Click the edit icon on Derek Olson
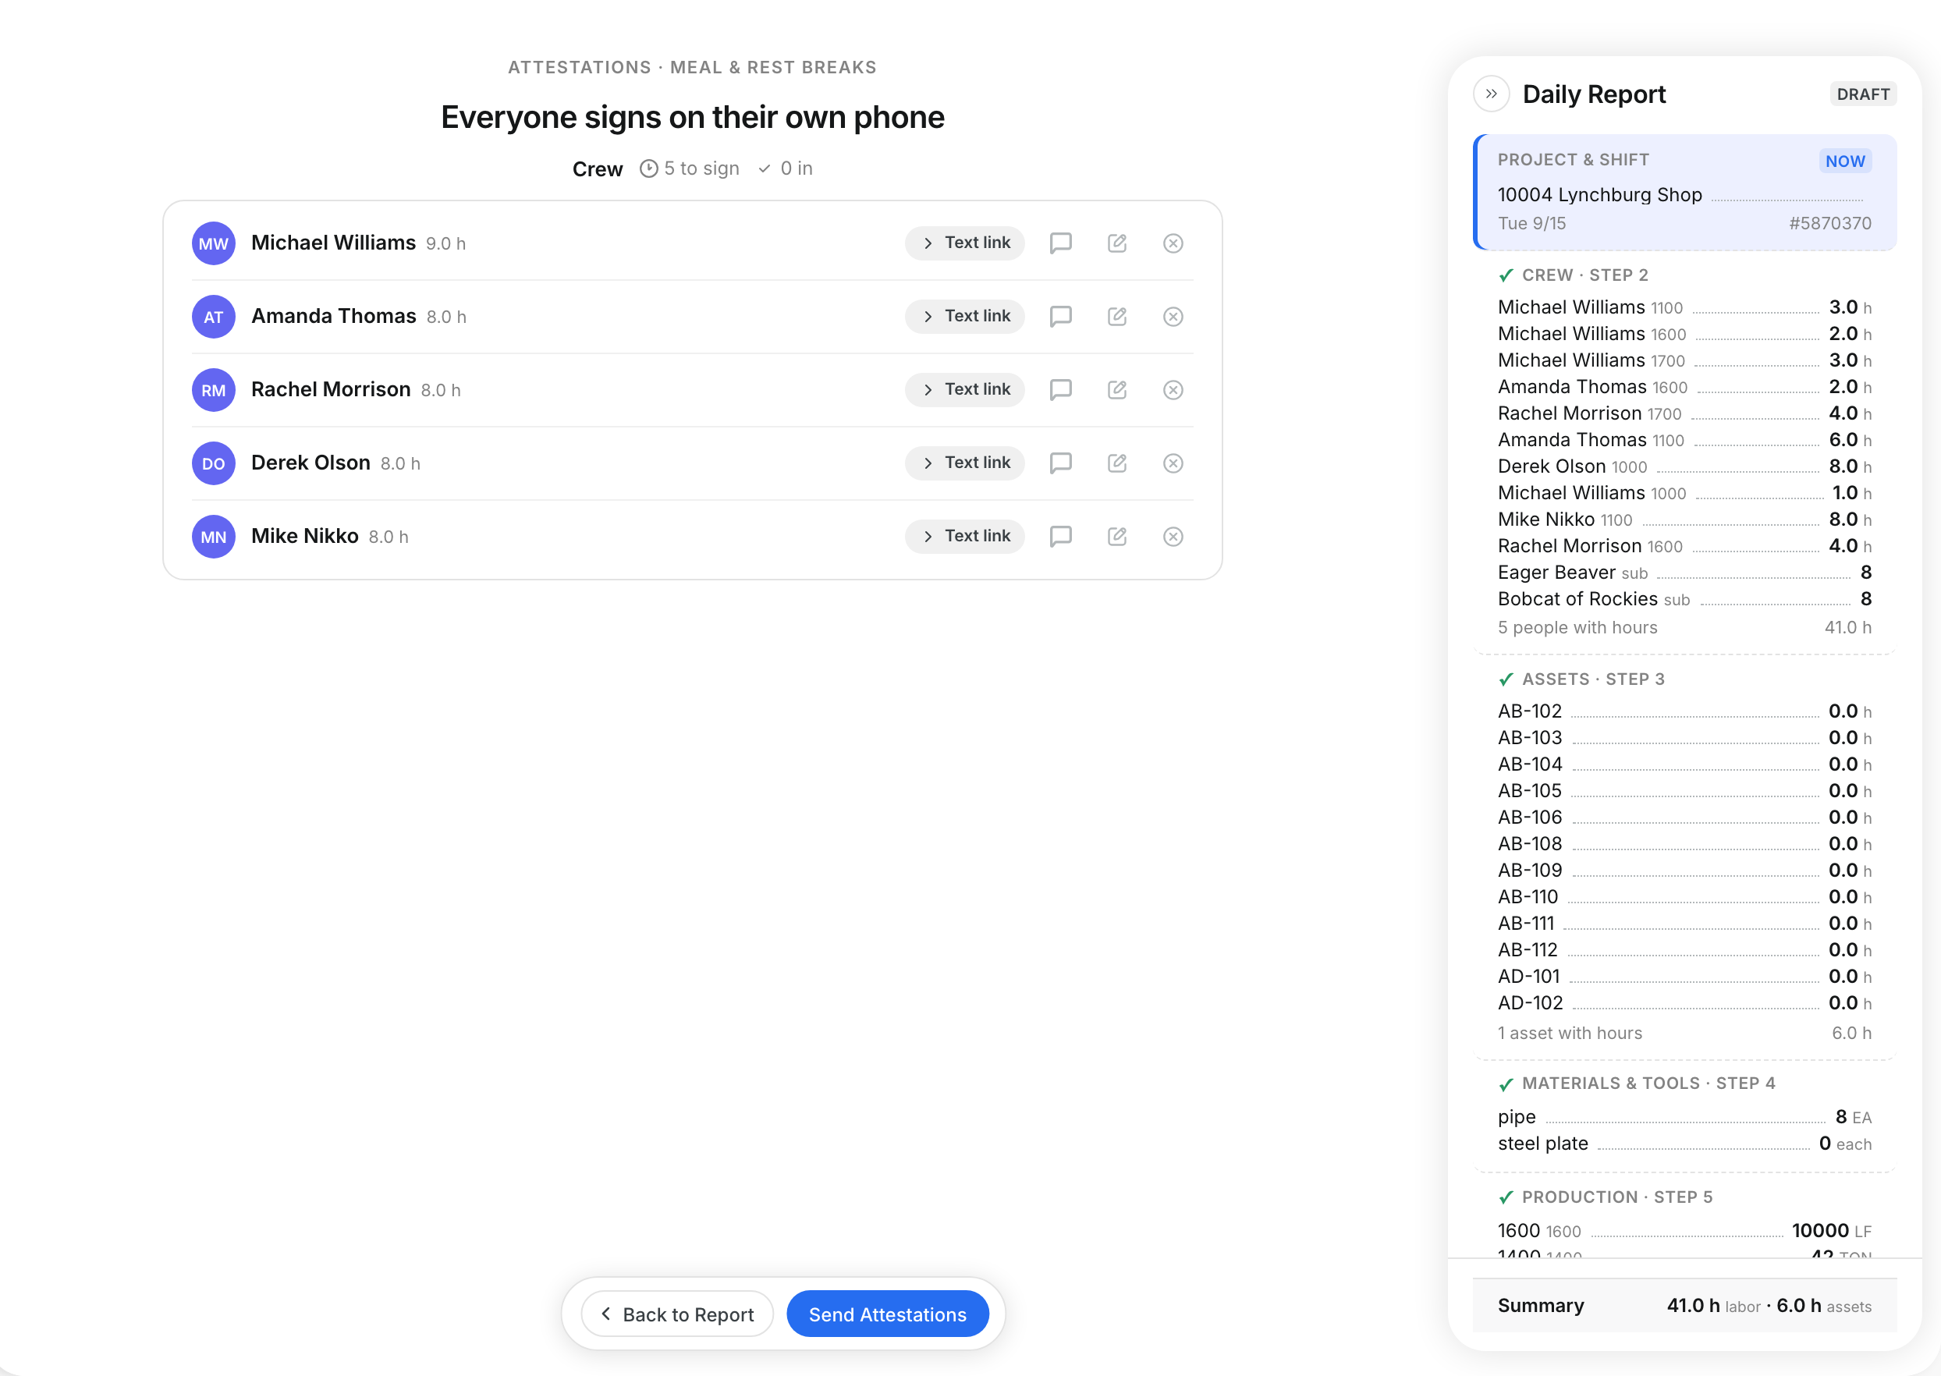Image resolution: width=1941 pixels, height=1376 pixels. [x=1116, y=463]
